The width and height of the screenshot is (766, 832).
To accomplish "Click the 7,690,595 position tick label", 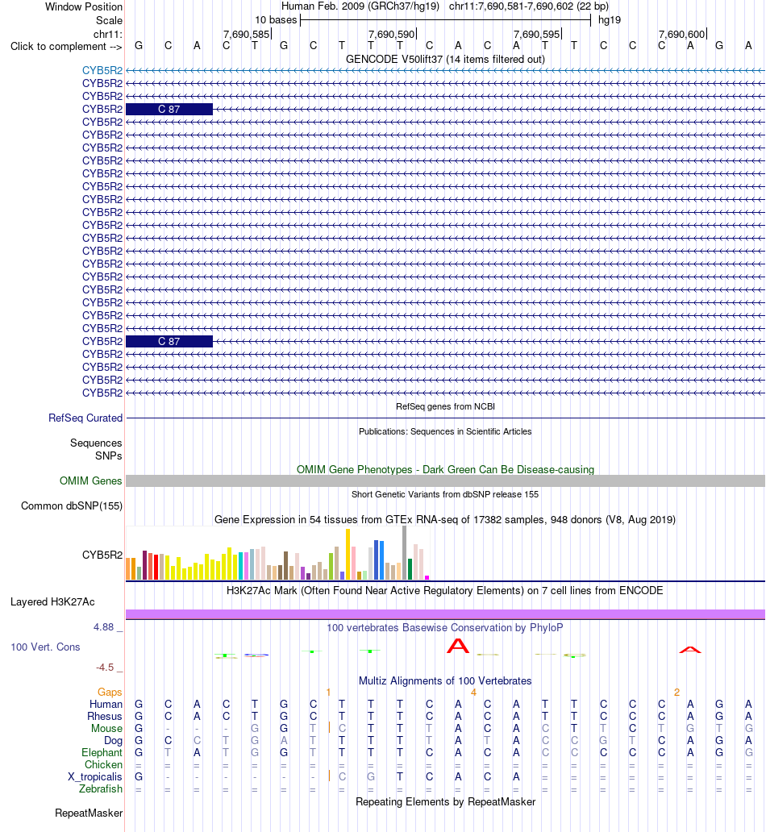I will tap(537, 35).
